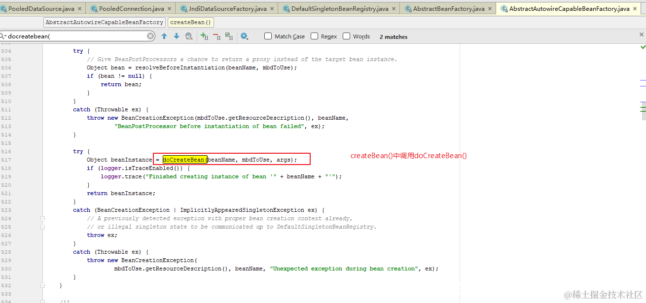Switch to DefaultSingletonBeanRegistry.java tab
Screen dimensions: 646x303
[340, 9]
